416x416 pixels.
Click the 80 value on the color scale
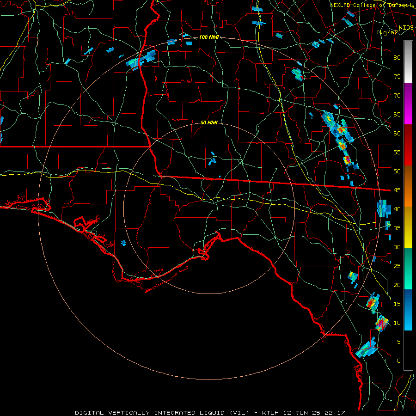(397, 58)
